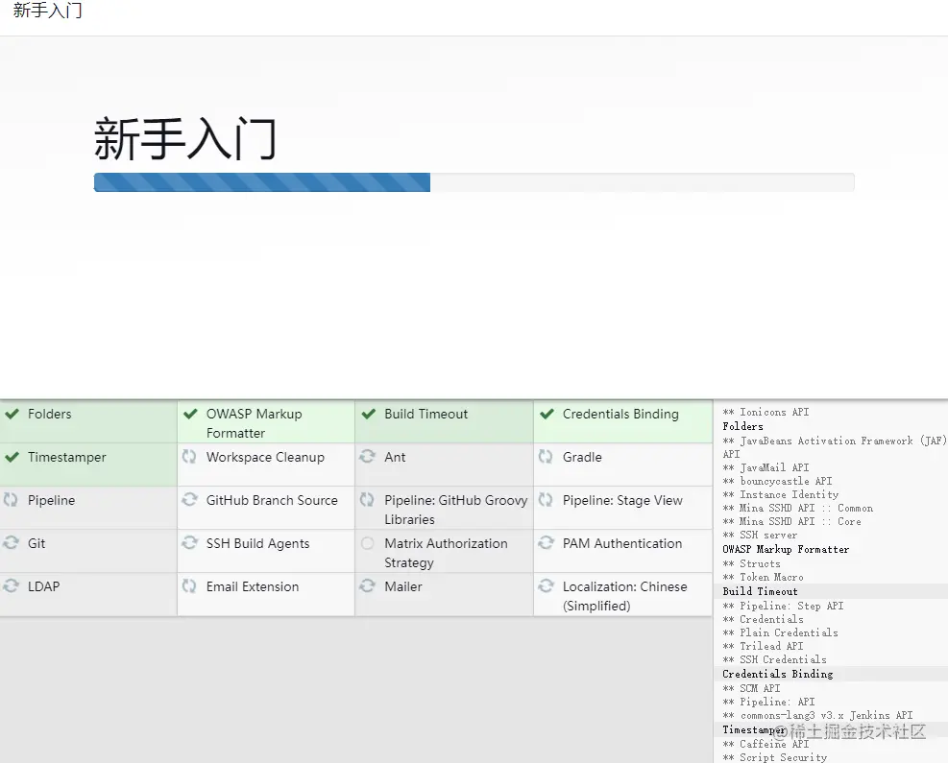Click the Folders plugin label
Image resolution: width=948 pixels, height=763 pixels.
click(50, 414)
